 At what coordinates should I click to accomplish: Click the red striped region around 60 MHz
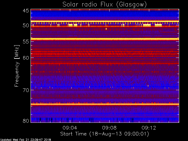[x=105, y=57]
